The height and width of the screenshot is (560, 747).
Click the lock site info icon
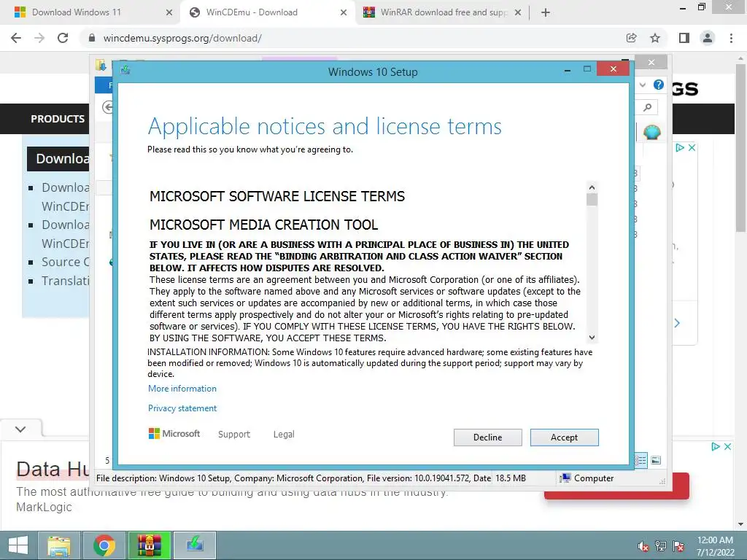click(92, 38)
